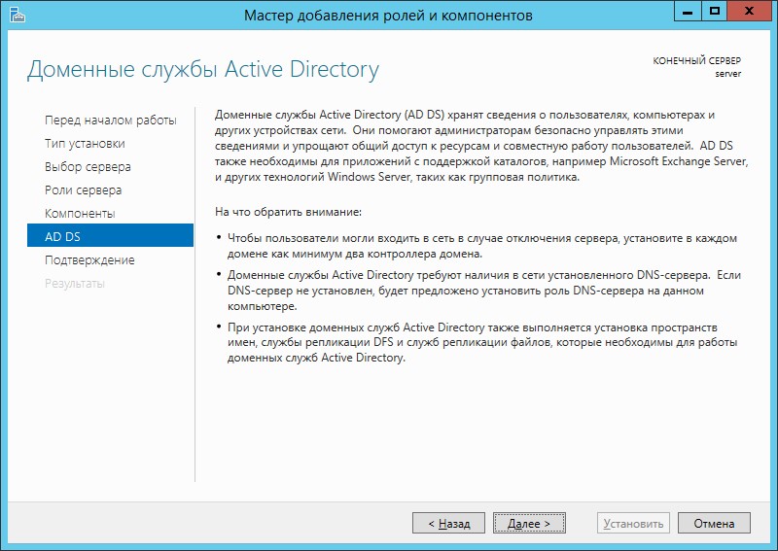Click the 'Доменные службы Active Directory' heading

tap(203, 69)
